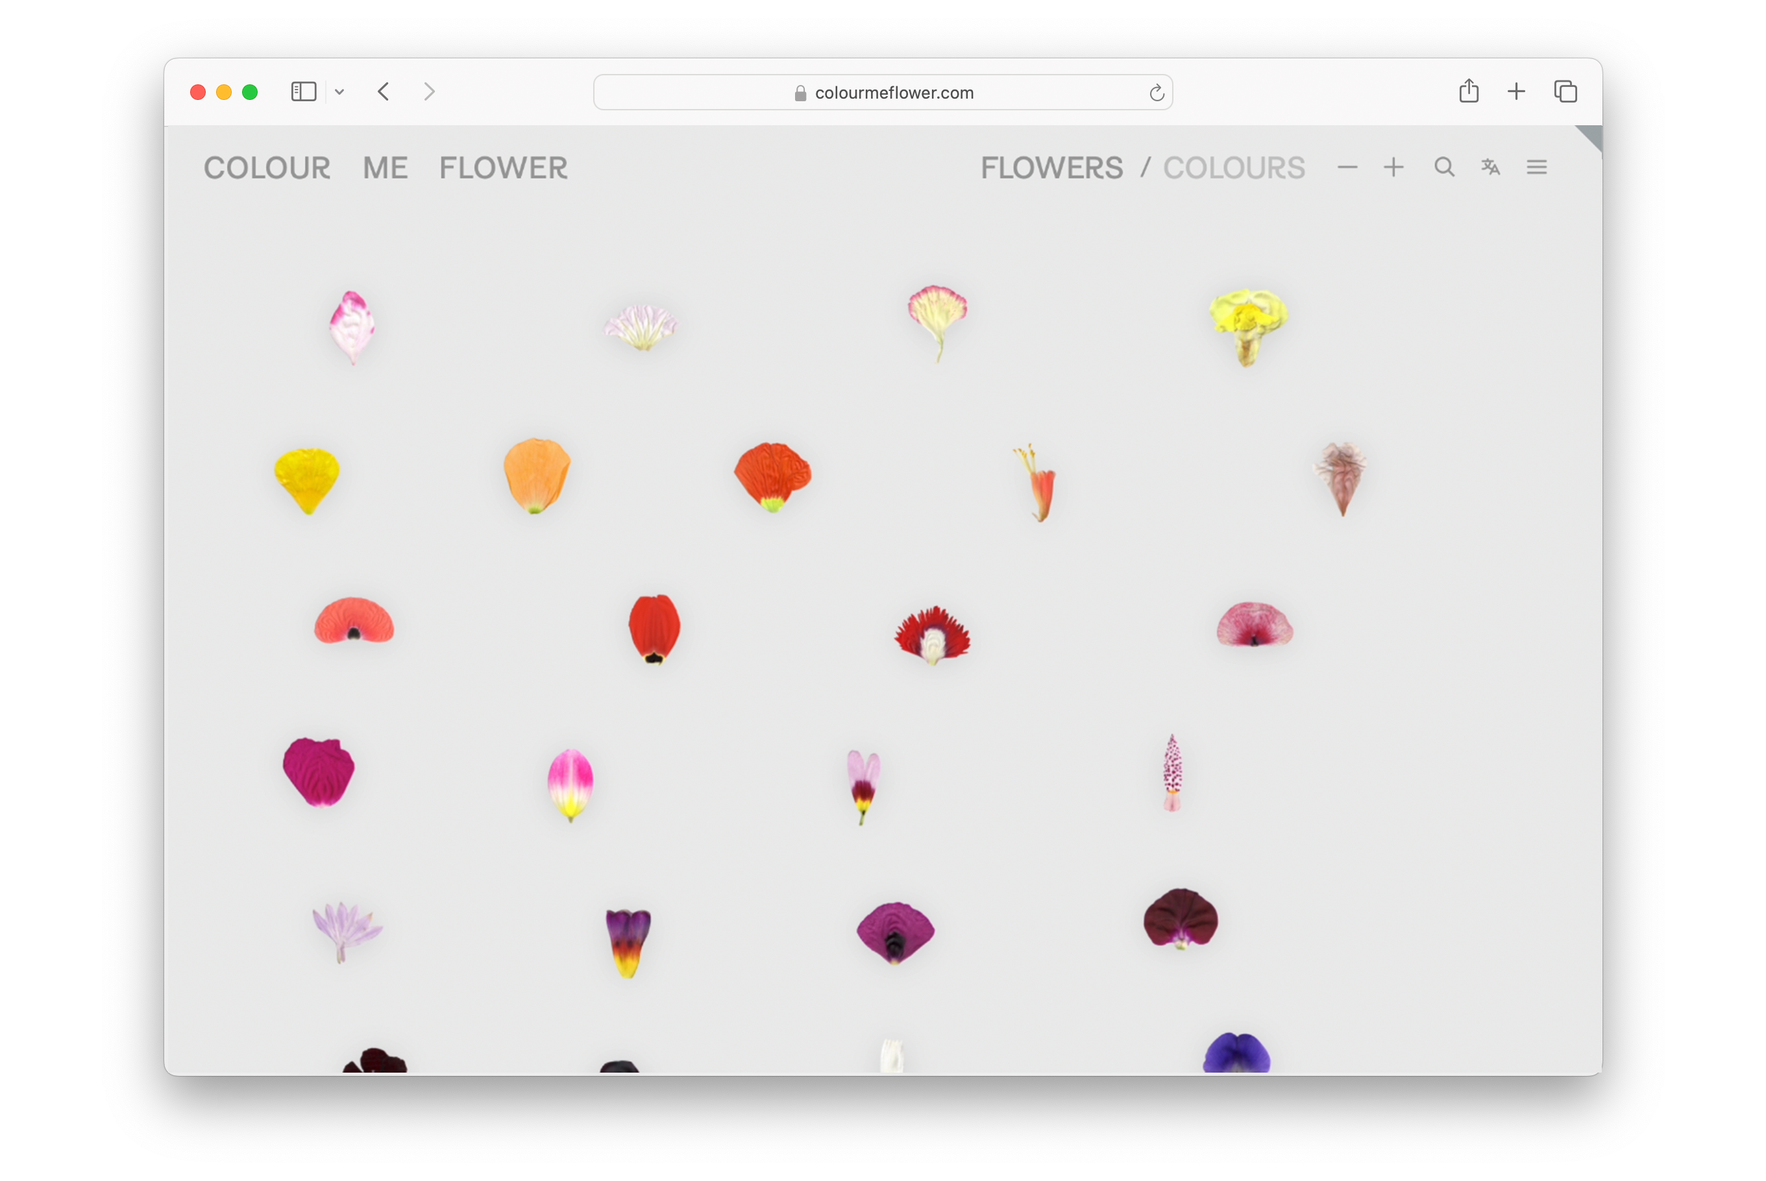
Task: Expand the sidebar dropdown chevron
Action: [x=340, y=92]
